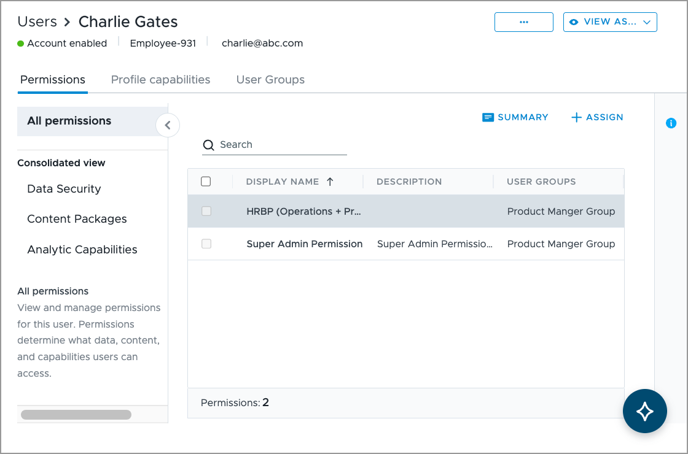
Task: Open Data Security view
Action: (x=64, y=189)
